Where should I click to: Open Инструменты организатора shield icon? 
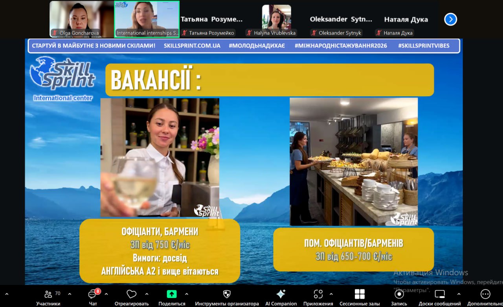227,294
